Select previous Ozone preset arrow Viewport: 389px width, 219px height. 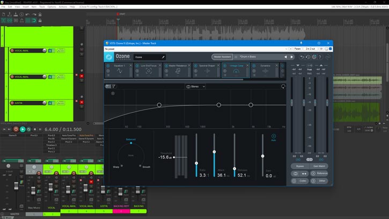285,57
